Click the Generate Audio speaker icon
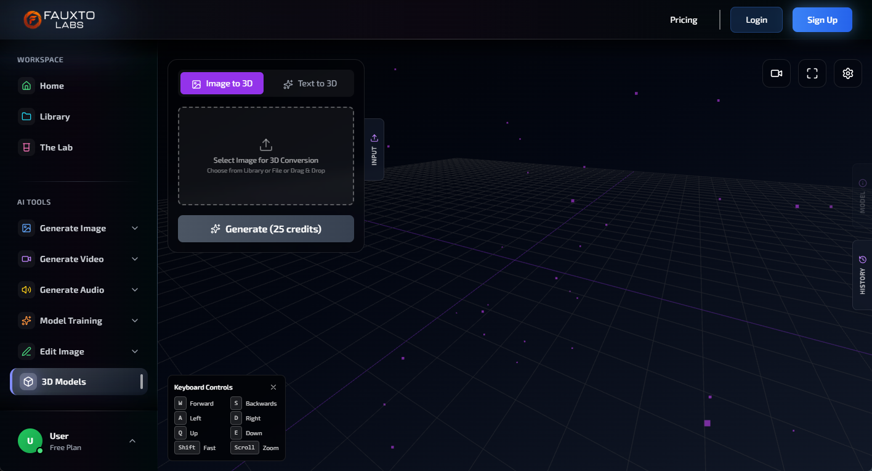Image resolution: width=872 pixels, height=471 pixels. 26,290
